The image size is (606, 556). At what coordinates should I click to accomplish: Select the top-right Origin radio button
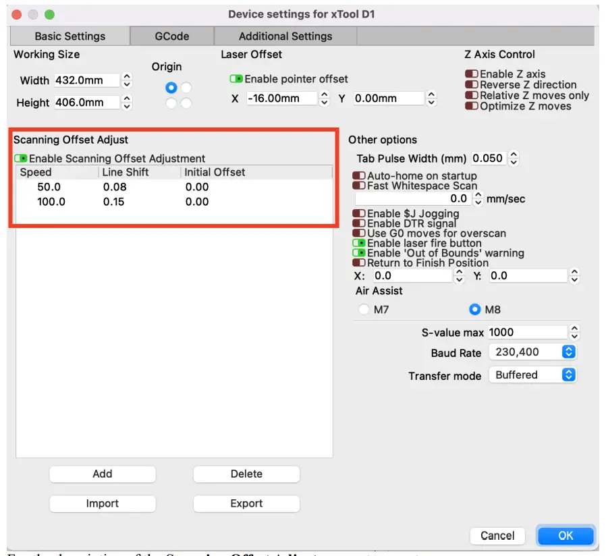click(x=186, y=88)
